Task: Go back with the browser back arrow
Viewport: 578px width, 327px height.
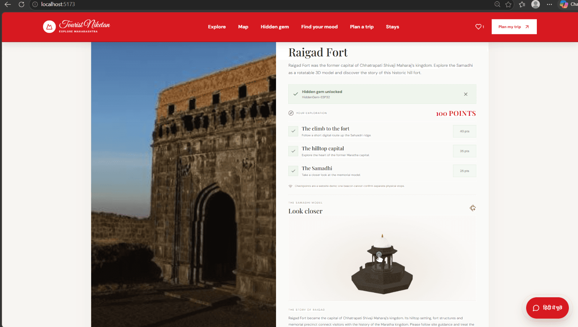Action: (x=8, y=4)
